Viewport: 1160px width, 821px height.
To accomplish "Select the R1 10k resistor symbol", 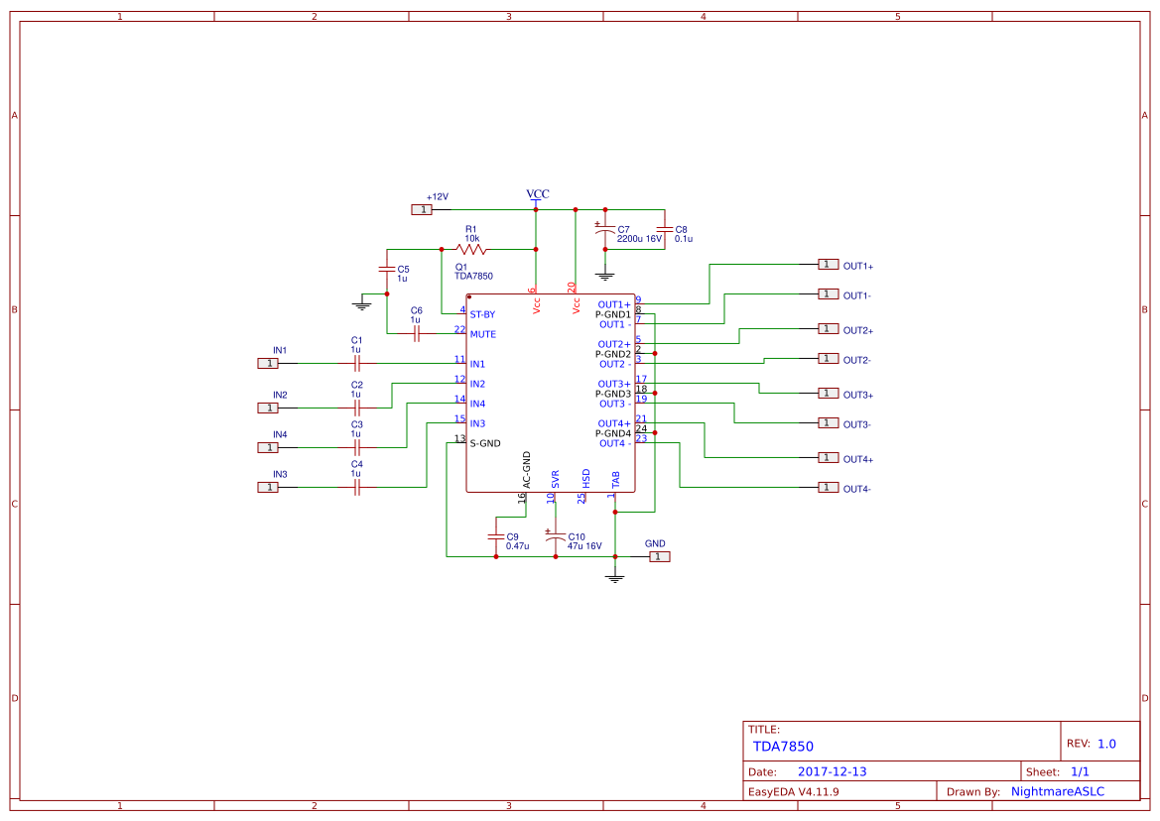I will (469, 249).
